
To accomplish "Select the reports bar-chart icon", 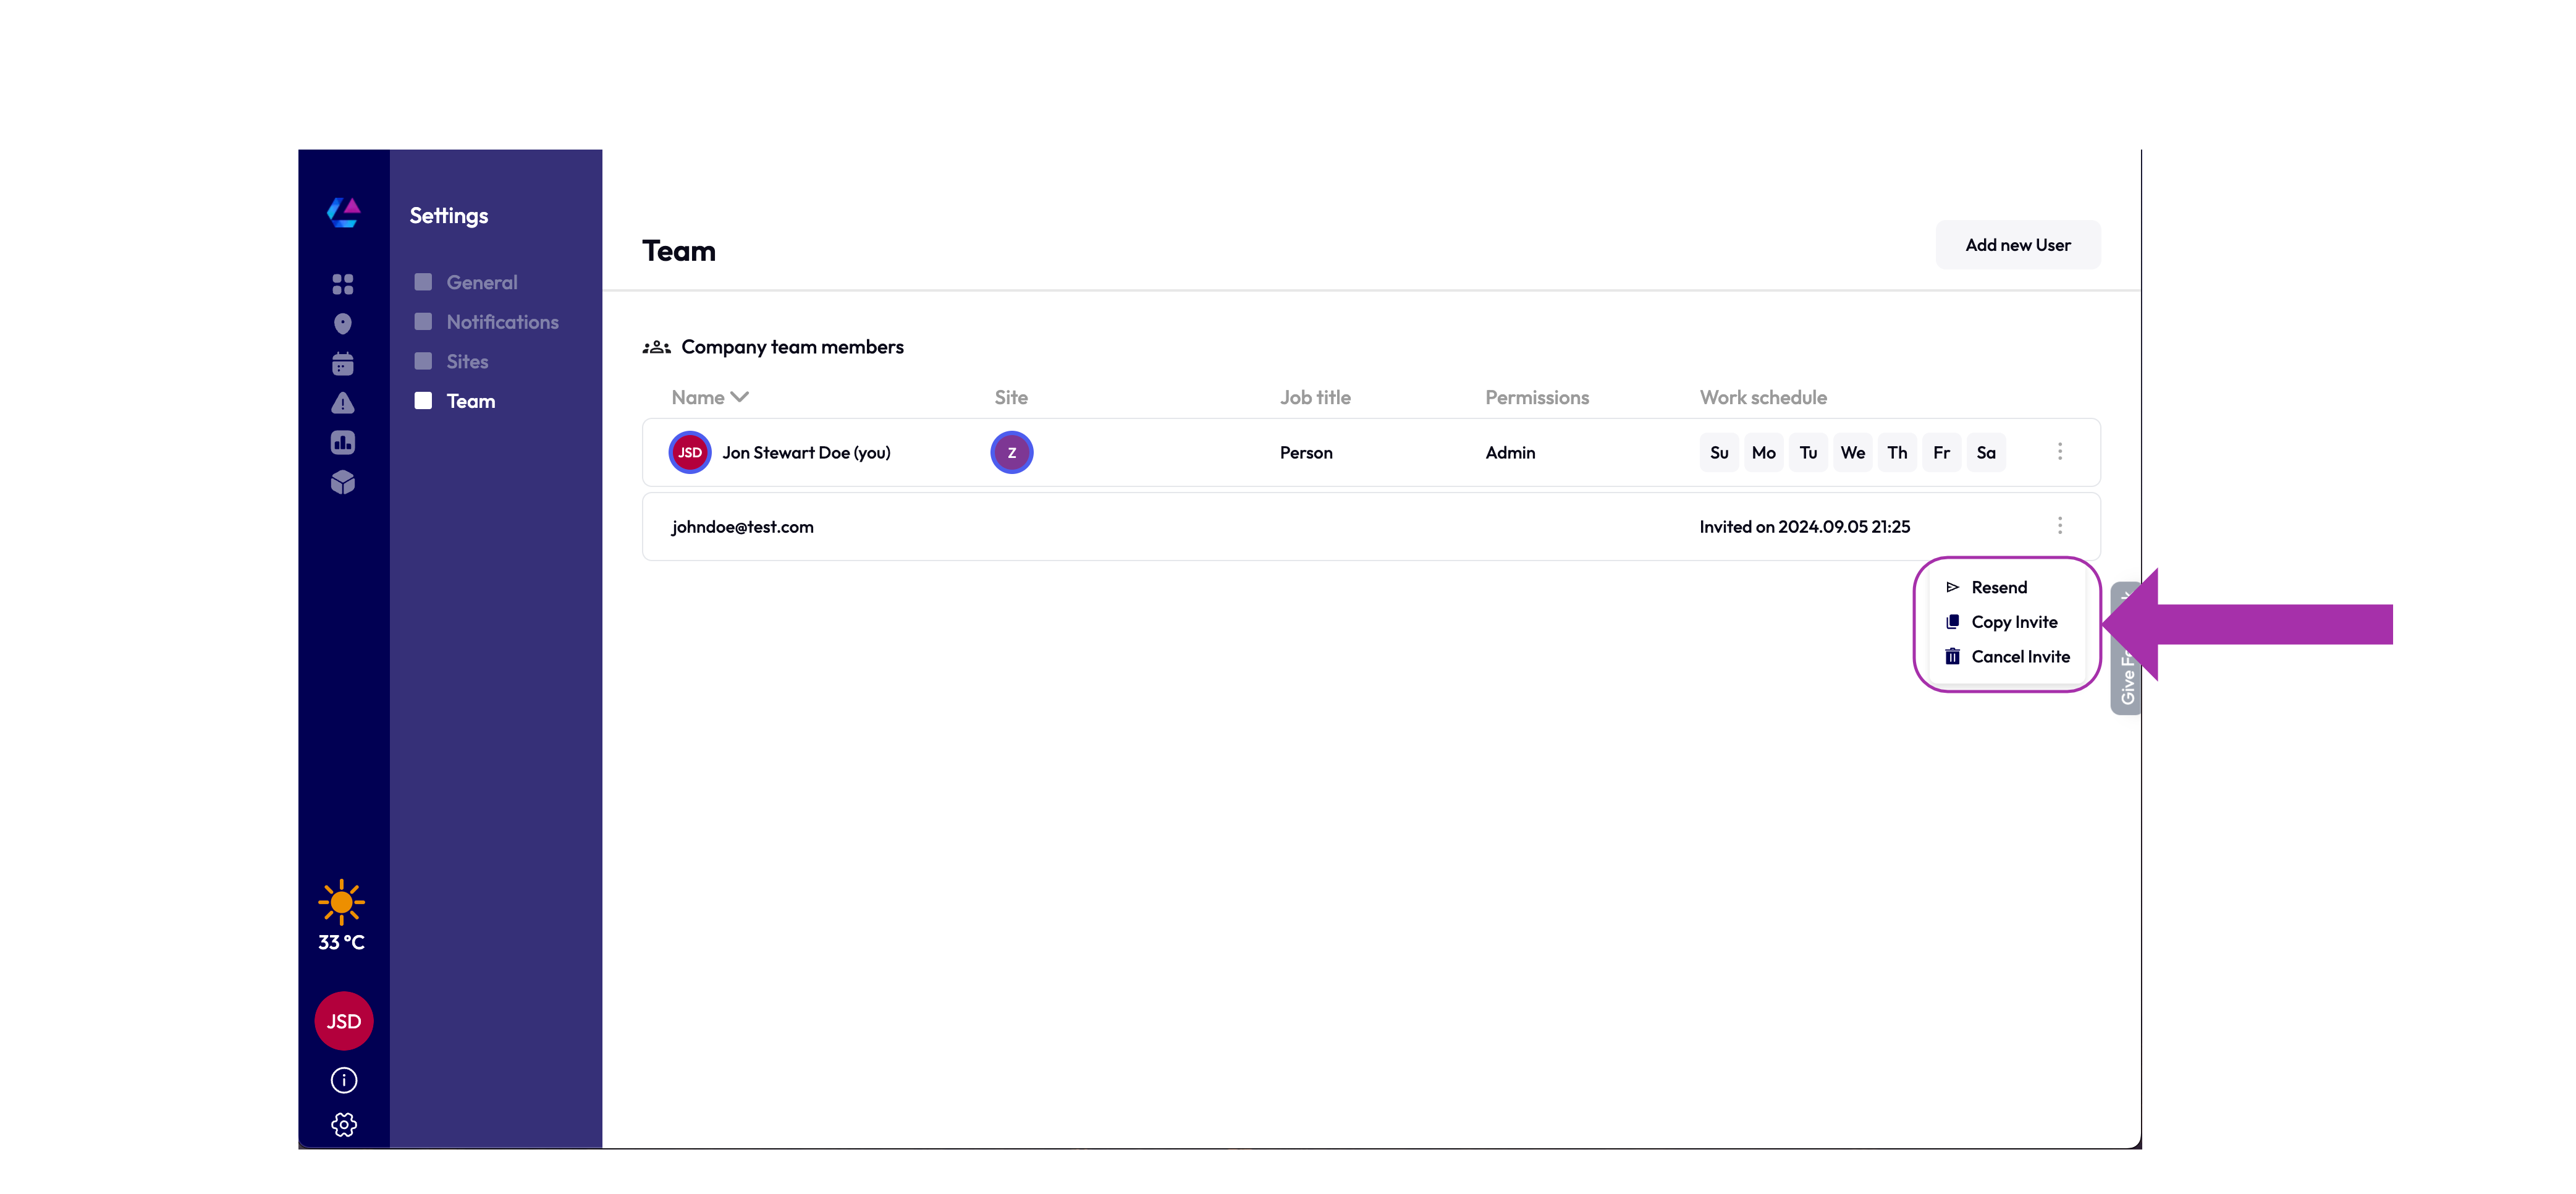I will 343,442.
